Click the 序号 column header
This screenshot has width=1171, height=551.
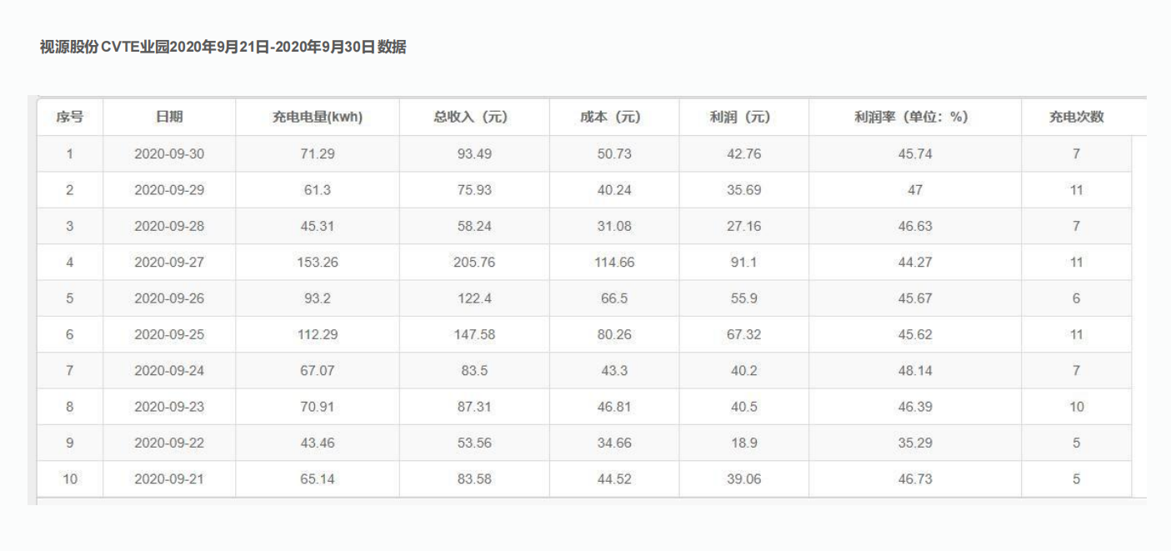coord(69,118)
